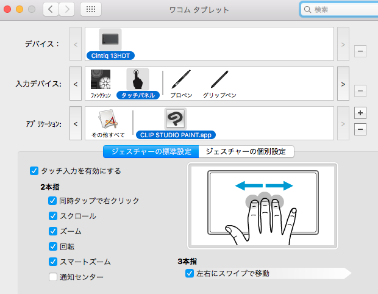
Task: Pick the プロペン pen tool icon
Action: [x=181, y=79]
